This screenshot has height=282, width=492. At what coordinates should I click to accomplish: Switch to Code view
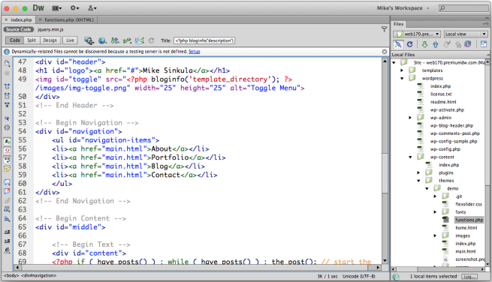[x=15, y=40]
